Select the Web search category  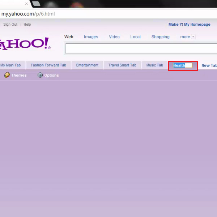pos(69,37)
